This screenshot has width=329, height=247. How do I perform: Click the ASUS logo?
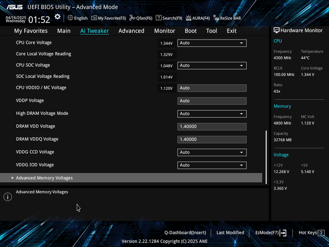point(14,7)
